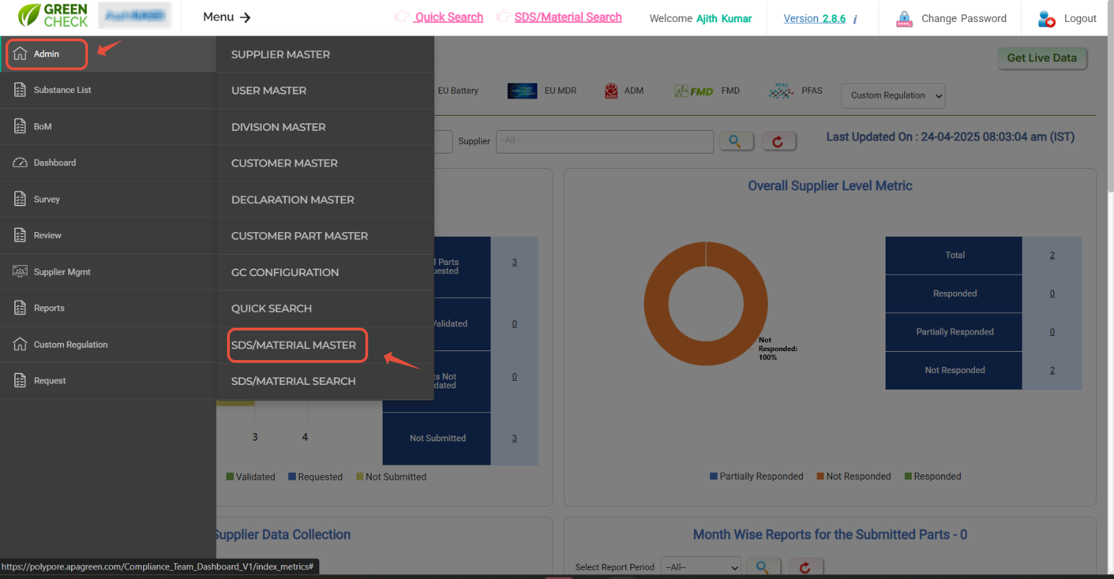Viewport: 1114px width, 579px height.
Task: Click the EU MDR regulation icon
Action: click(x=522, y=91)
